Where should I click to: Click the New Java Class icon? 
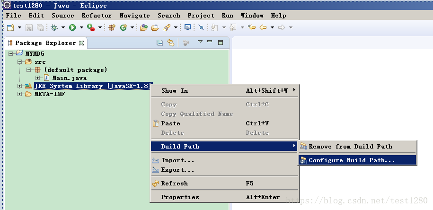(x=123, y=27)
